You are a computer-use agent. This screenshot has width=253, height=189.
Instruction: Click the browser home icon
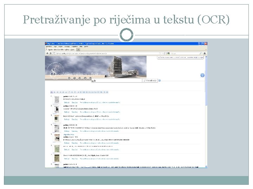pos(205,53)
